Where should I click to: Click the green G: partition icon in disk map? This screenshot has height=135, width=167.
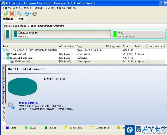(115, 34)
